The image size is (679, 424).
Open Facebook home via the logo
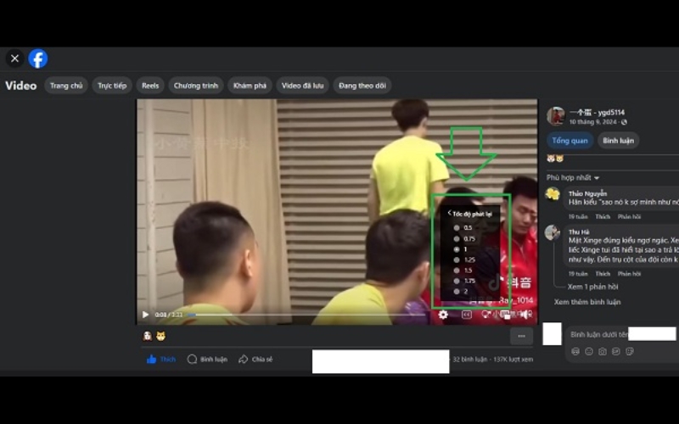pyautogui.click(x=38, y=59)
